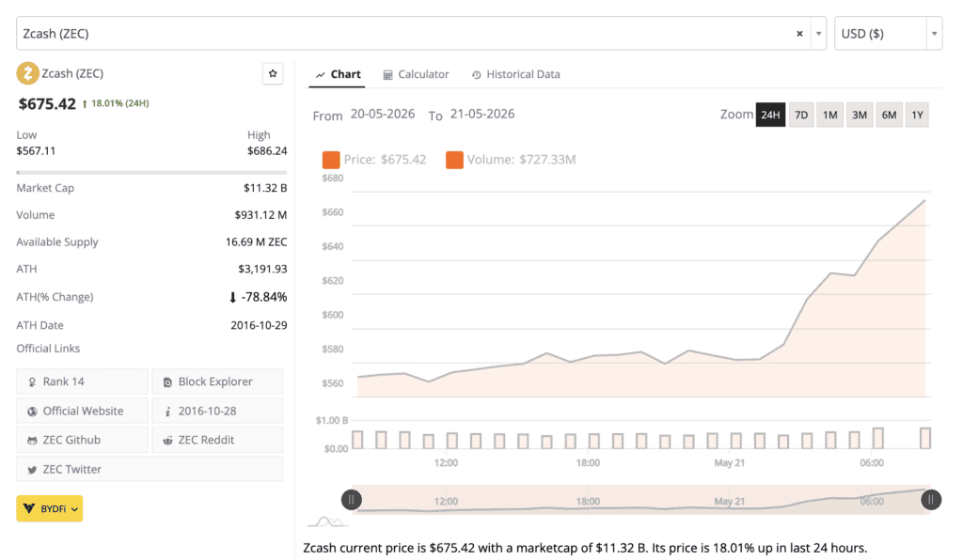
Task: Open the USD ($) currency dropdown
Action: (888, 33)
